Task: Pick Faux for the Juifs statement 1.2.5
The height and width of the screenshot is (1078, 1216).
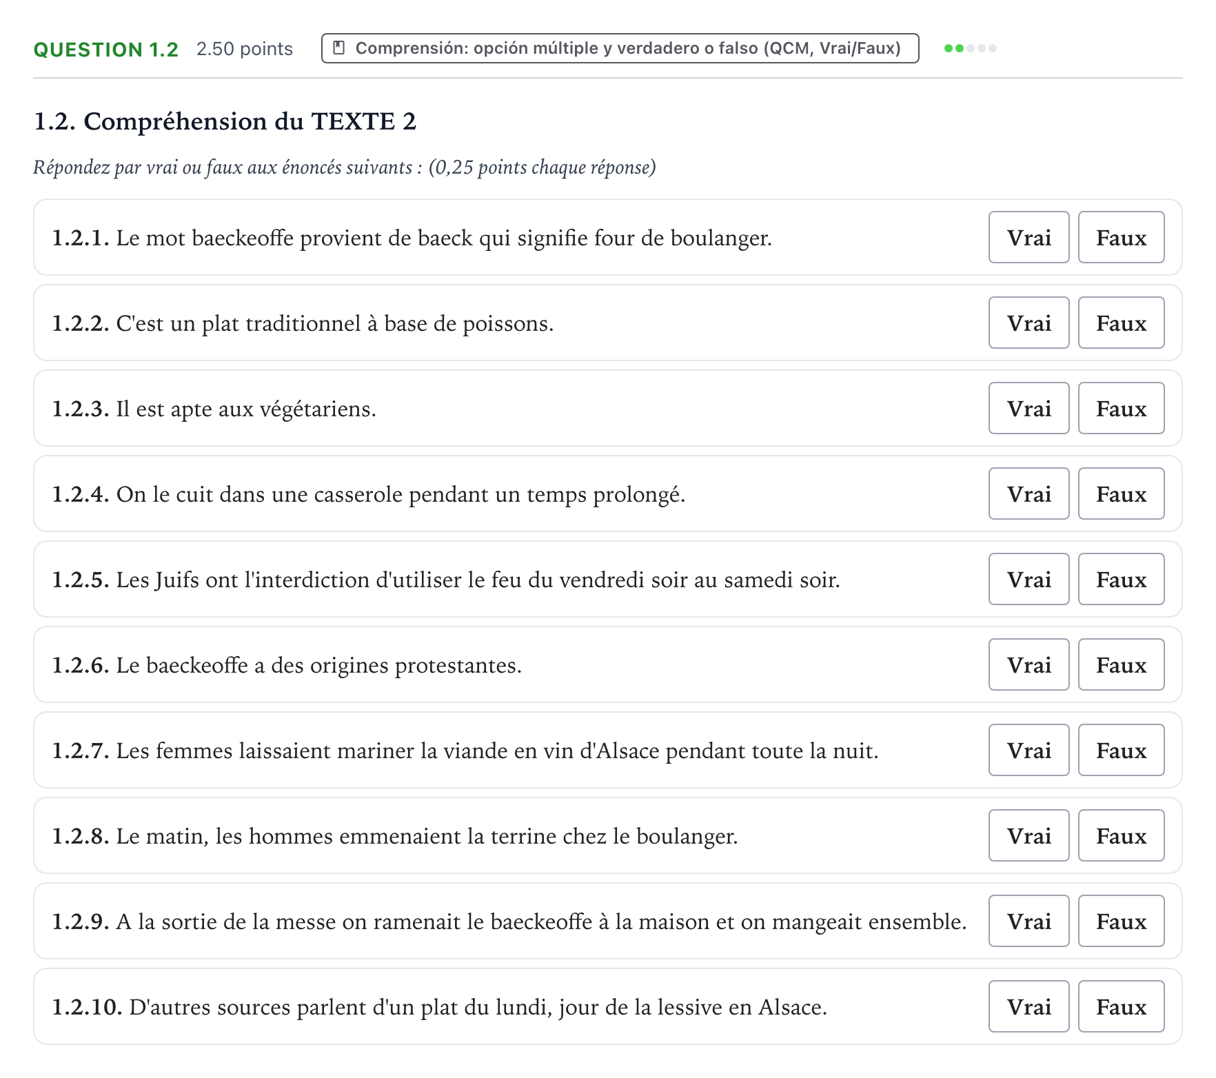Action: tap(1121, 579)
